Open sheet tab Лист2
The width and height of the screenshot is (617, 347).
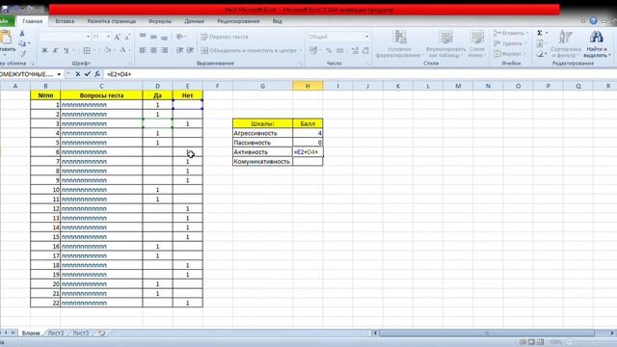pos(56,333)
